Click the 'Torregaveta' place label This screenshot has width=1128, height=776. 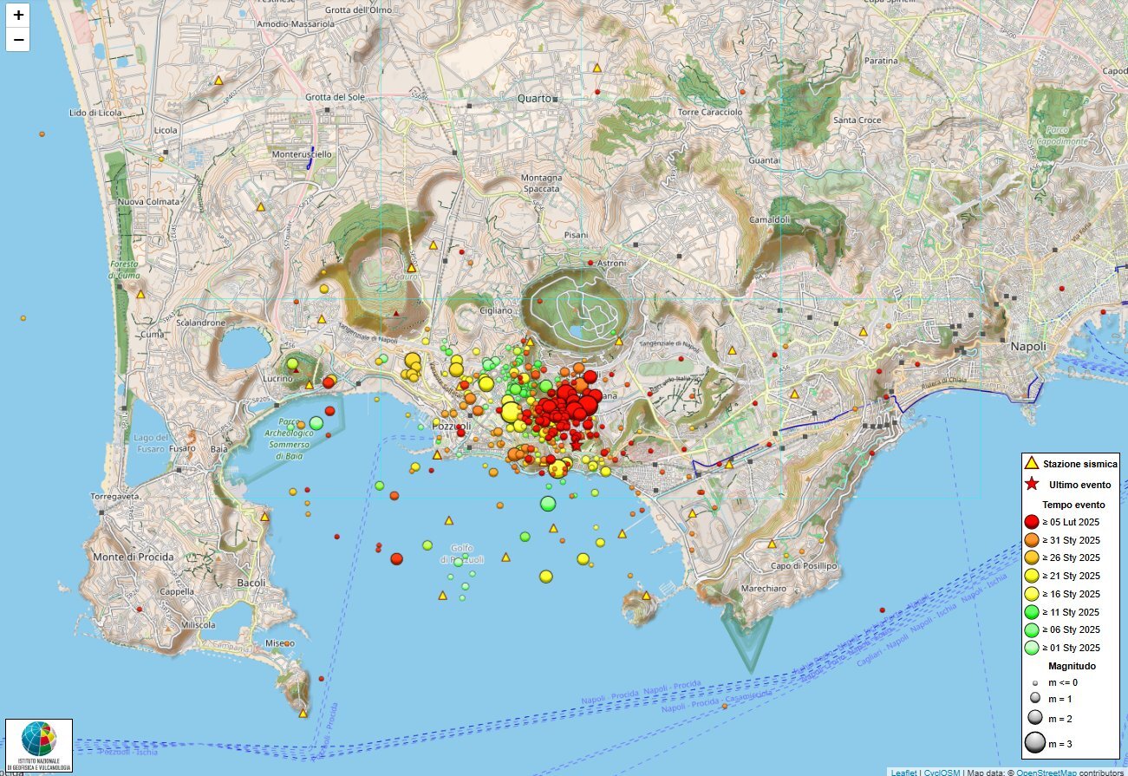point(115,497)
